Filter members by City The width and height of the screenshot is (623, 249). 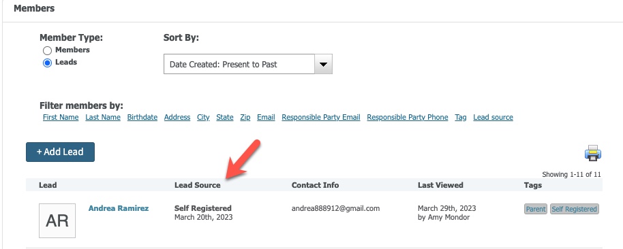tap(203, 118)
